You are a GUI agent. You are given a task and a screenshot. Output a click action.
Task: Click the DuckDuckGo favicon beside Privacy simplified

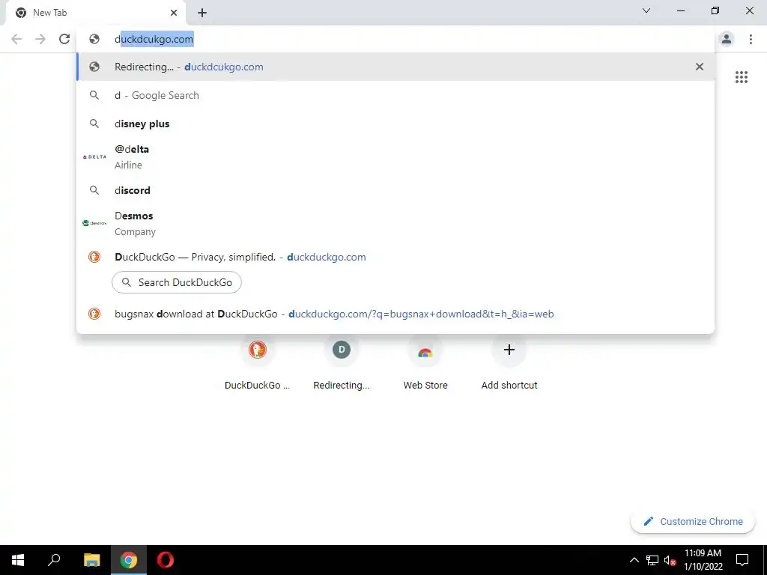point(94,257)
